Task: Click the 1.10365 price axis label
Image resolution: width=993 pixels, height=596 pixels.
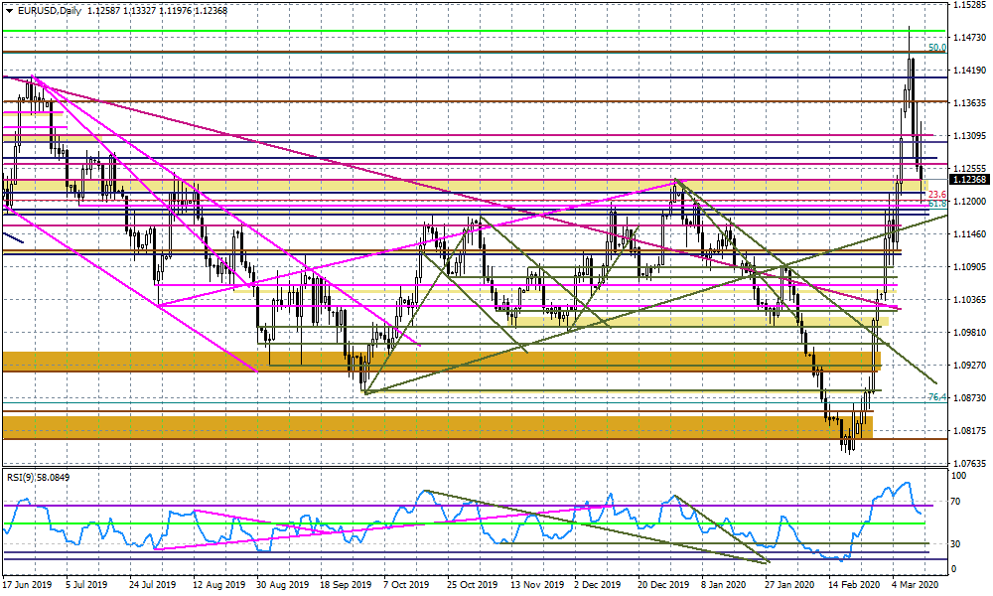Action: 969,300
